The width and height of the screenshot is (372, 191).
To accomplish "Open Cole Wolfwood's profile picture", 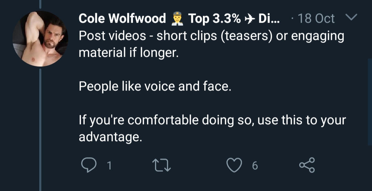I will click(40, 39).
